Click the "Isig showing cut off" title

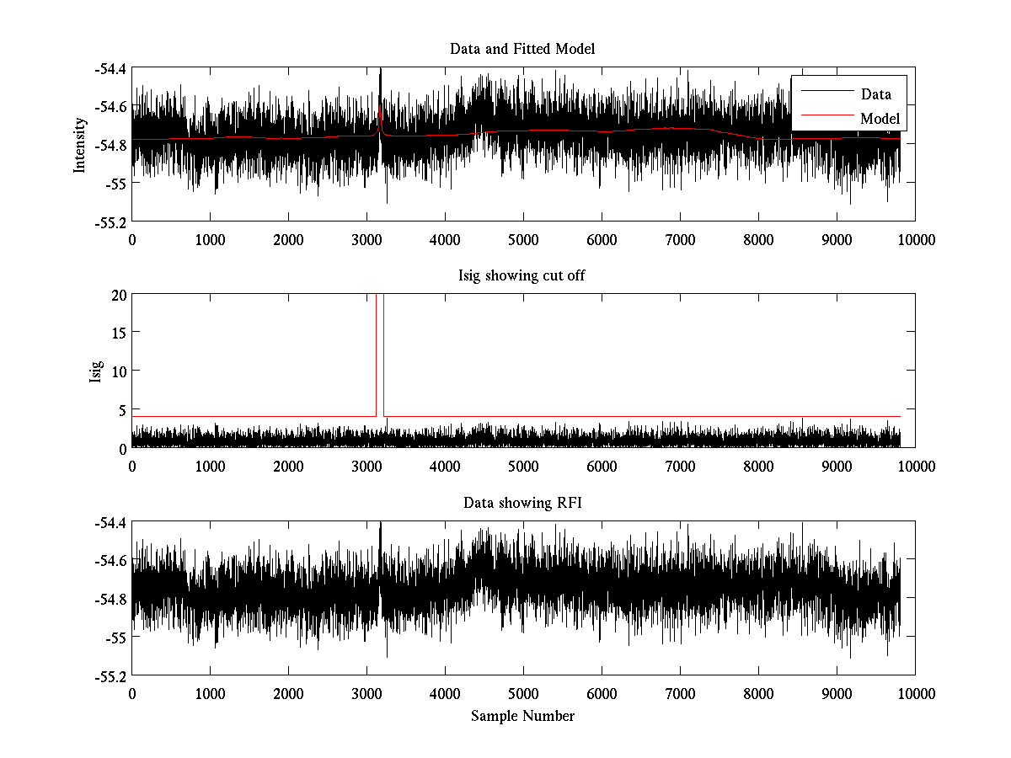pyautogui.click(x=522, y=276)
